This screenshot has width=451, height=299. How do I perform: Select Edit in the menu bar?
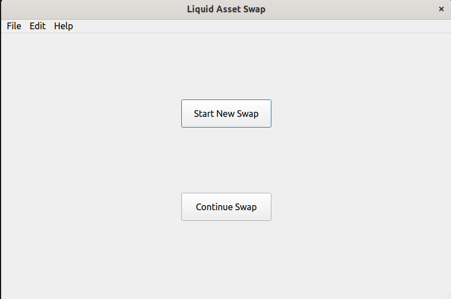click(38, 26)
